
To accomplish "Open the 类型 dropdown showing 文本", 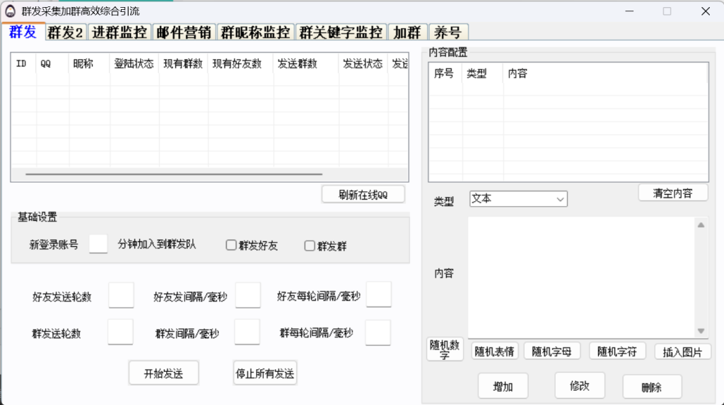I will click(518, 199).
